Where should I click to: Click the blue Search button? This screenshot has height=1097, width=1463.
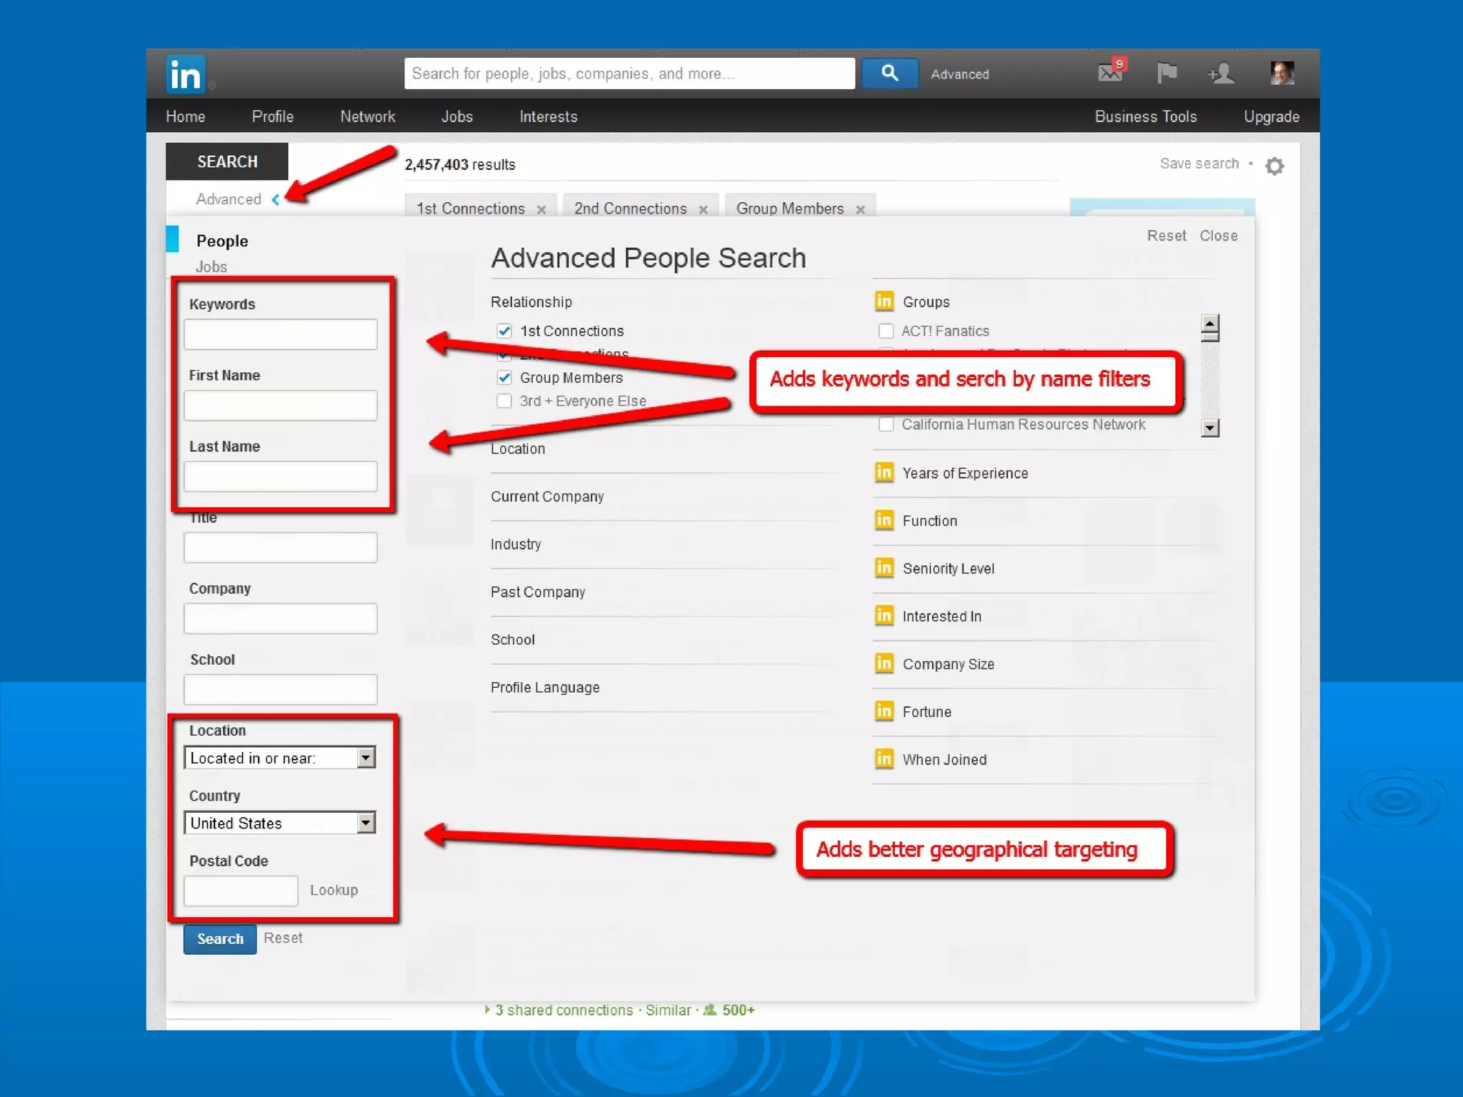(x=219, y=938)
